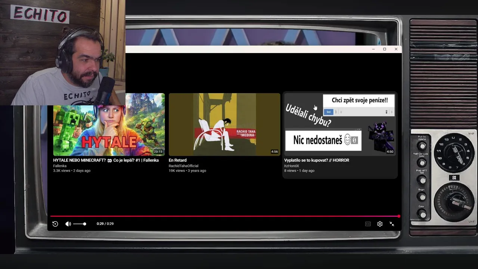Maximize the video player window
Viewport: 478px width, 269px height.
coord(385,49)
